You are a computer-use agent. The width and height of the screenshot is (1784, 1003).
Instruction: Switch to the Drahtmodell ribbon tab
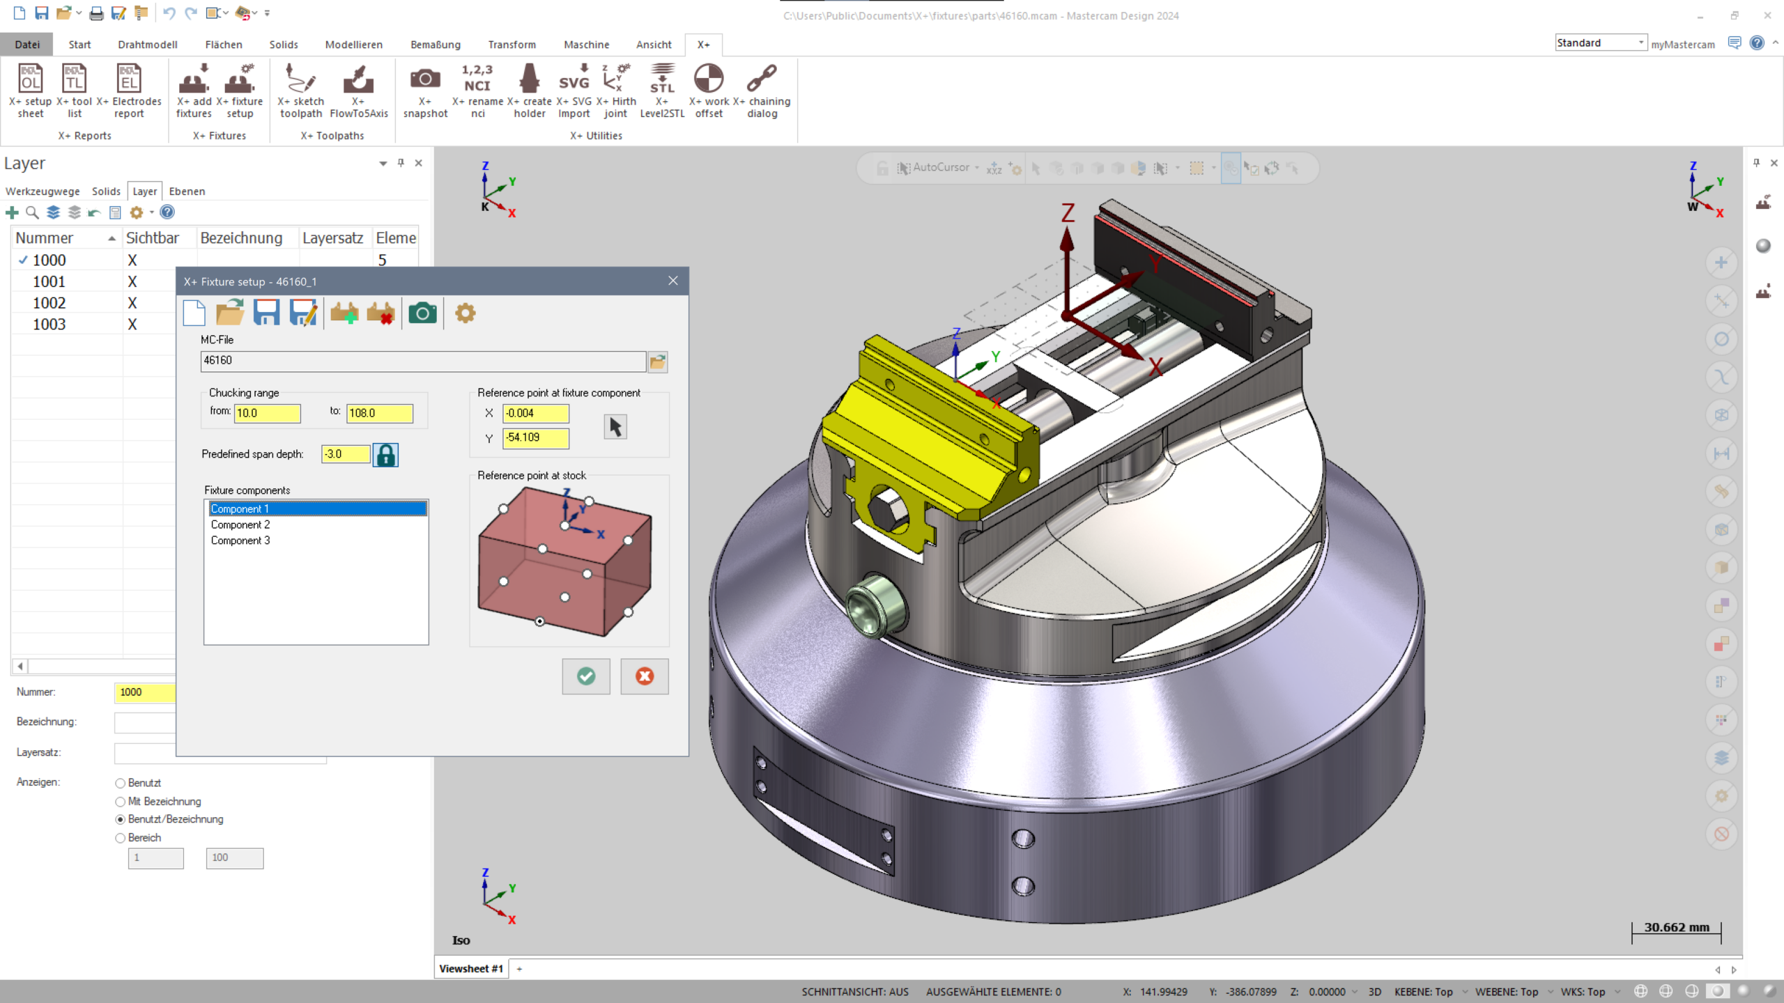click(148, 45)
